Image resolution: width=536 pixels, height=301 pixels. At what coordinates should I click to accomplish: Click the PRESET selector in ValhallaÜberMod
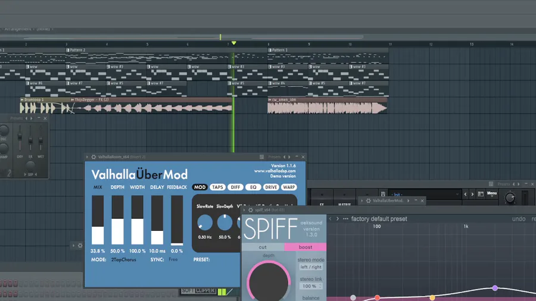tap(201, 260)
